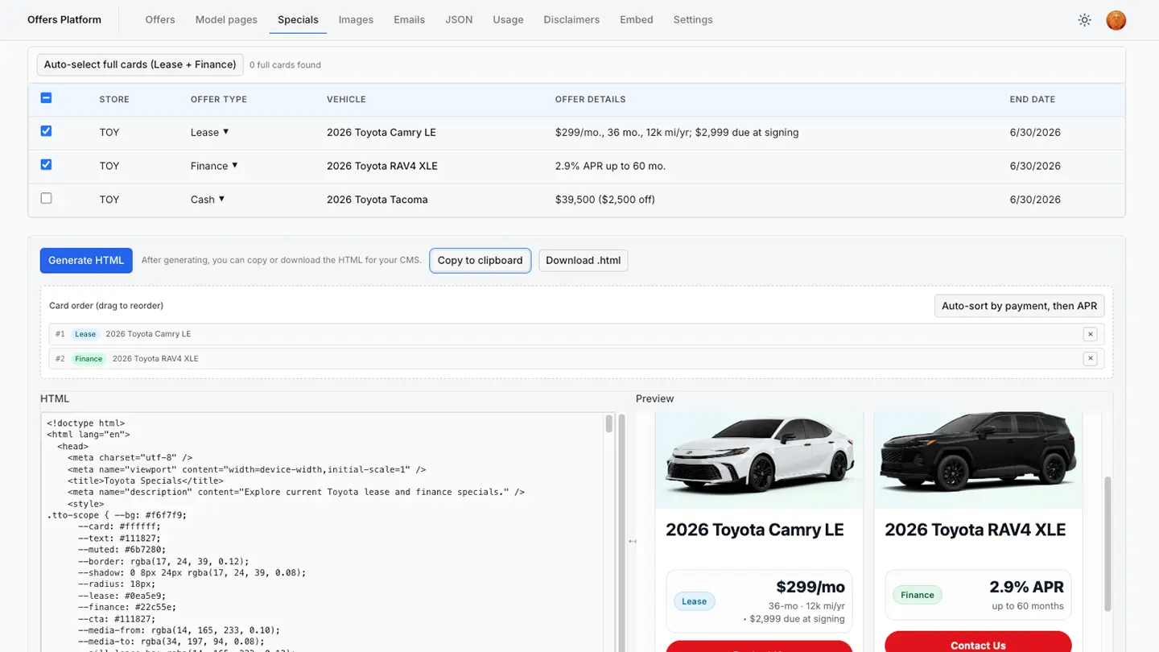Open the Model pages tab

(x=226, y=19)
